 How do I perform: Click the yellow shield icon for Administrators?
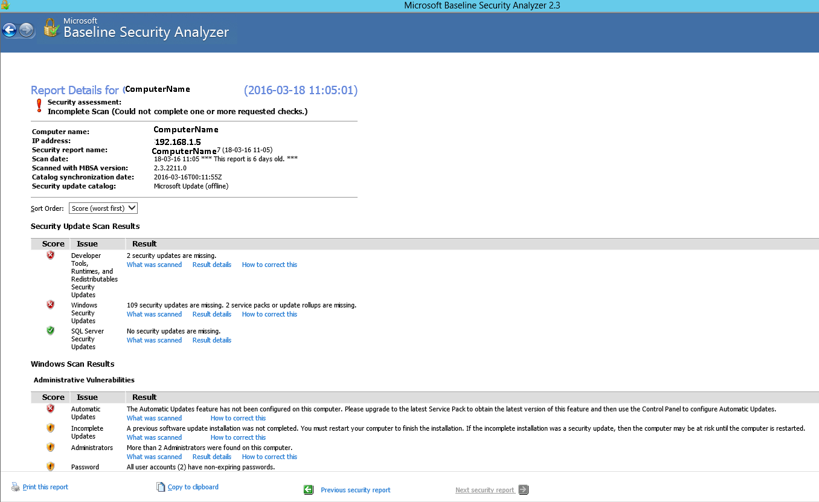click(x=51, y=448)
